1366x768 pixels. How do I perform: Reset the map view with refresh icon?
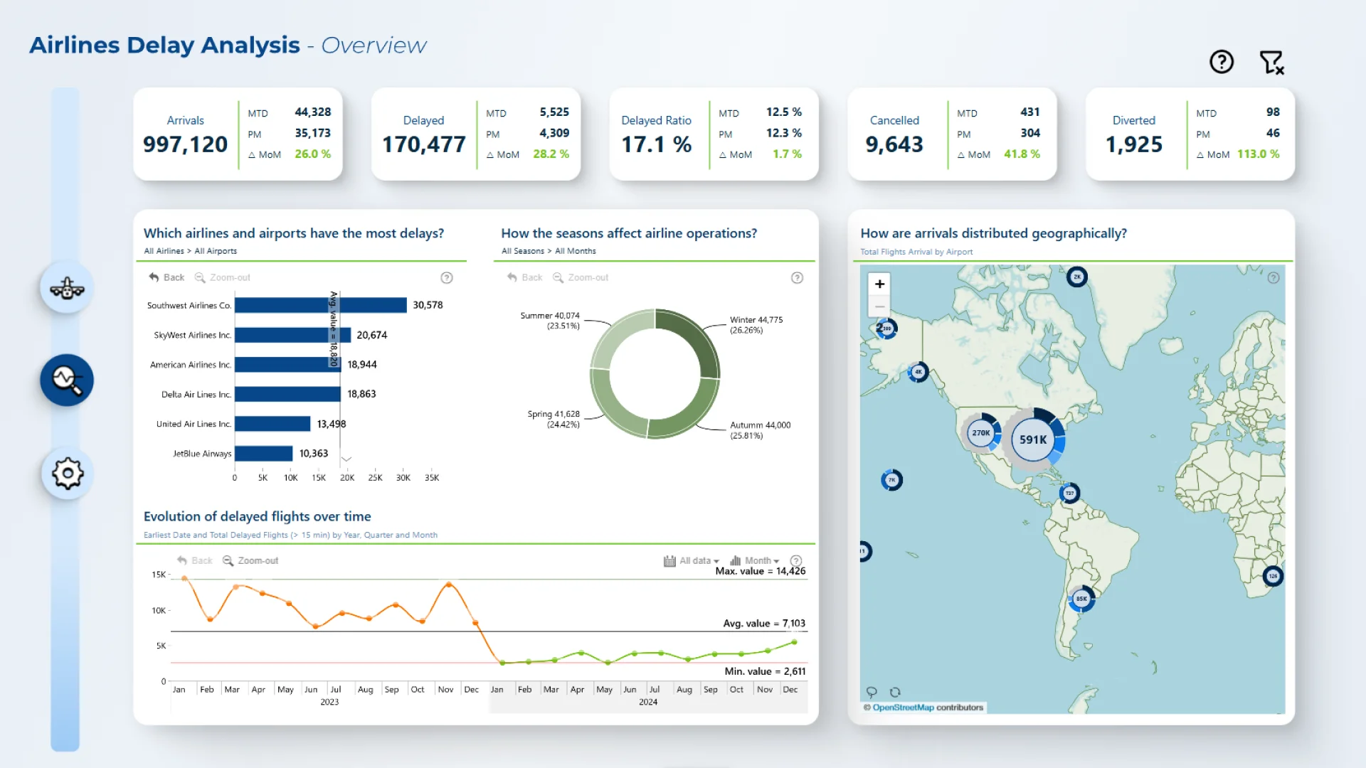895,692
